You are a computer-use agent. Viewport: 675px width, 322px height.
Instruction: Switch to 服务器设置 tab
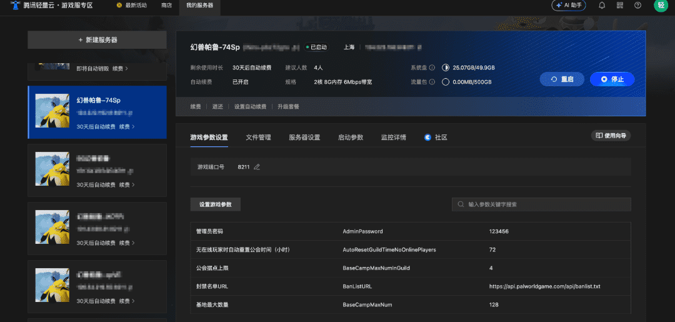click(304, 138)
